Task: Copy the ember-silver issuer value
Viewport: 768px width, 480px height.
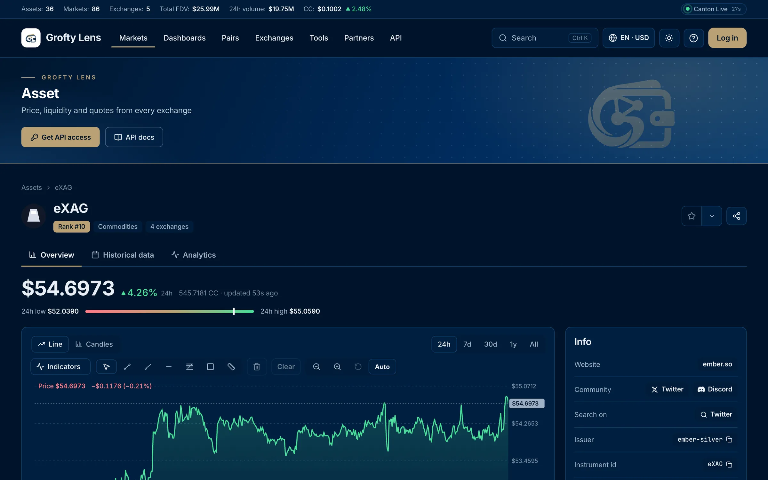Action: pyautogui.click(x=729, y=440)
